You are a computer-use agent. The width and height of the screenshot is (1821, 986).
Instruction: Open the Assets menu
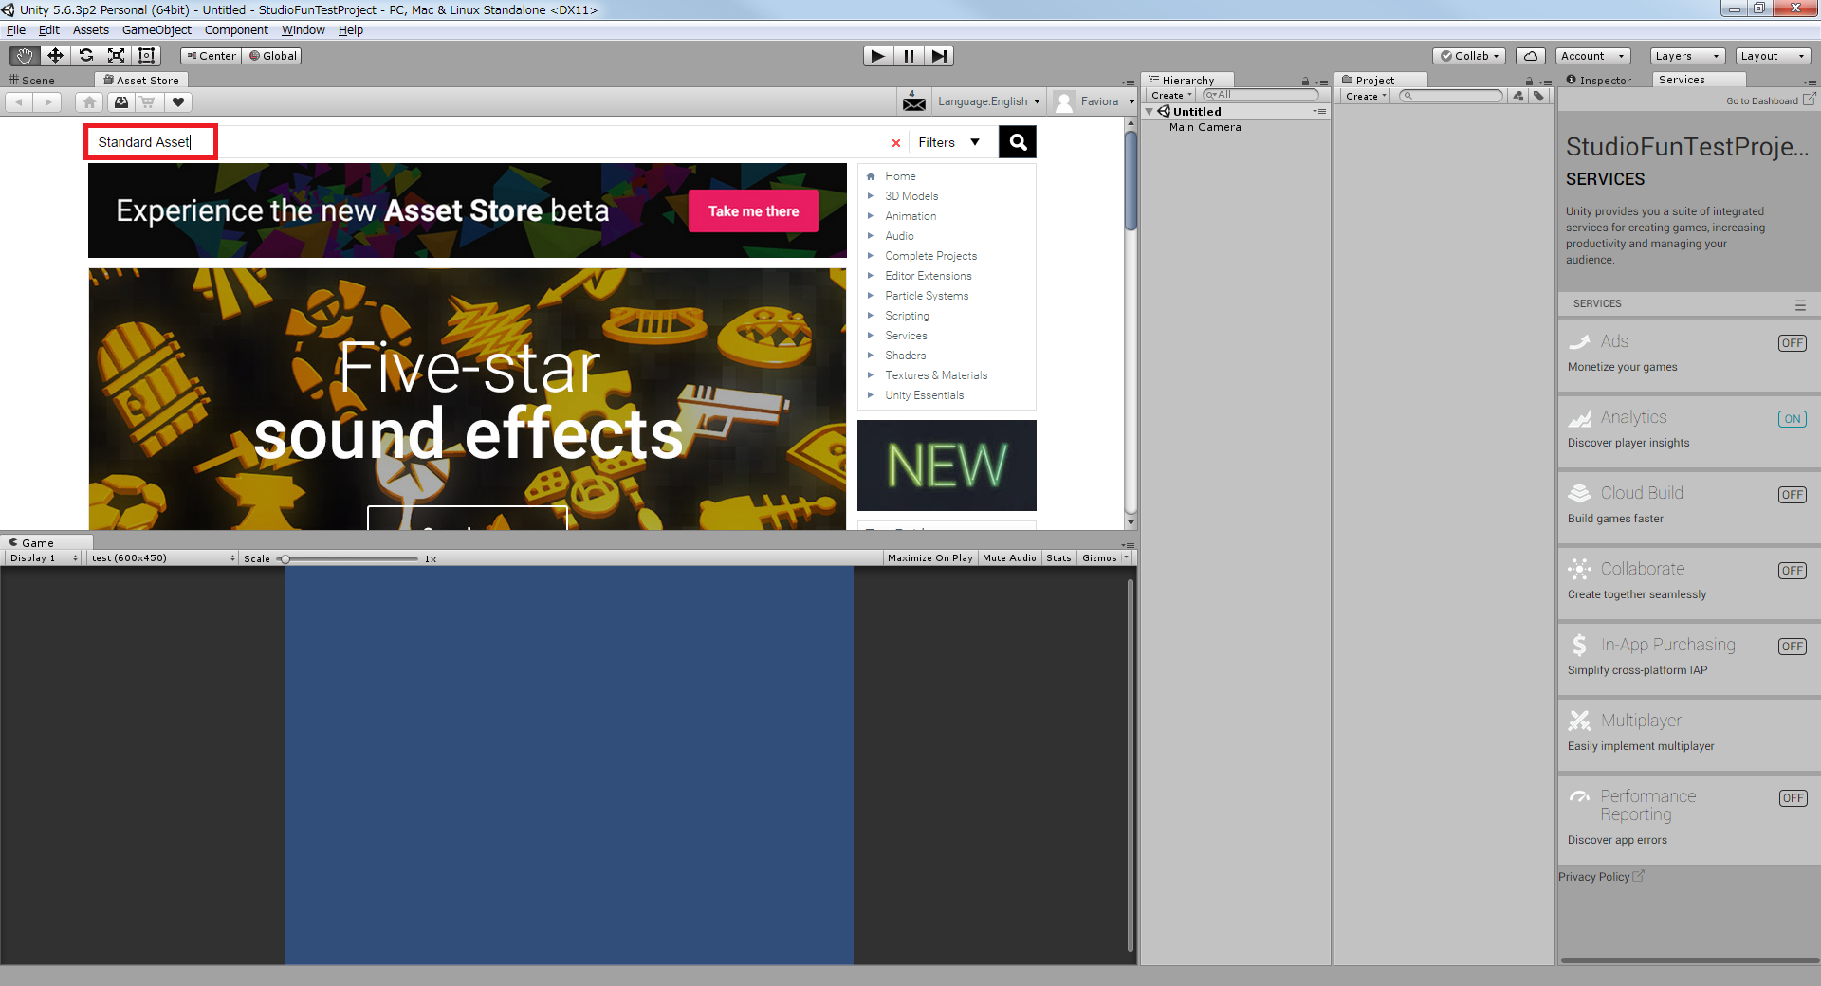point(90,30)
